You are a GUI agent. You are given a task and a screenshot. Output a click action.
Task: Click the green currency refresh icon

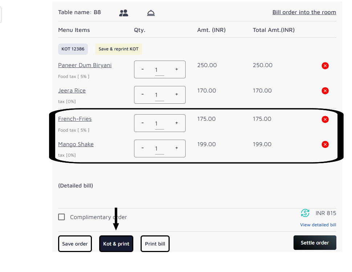click(x=305, y=213)
